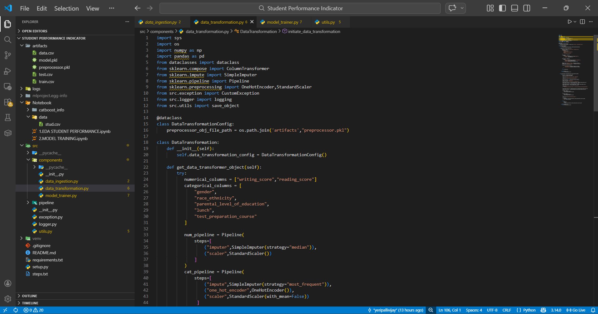The image size is (598, 314).
Task: Open the Selection menu
Action: tap(66, 8)
